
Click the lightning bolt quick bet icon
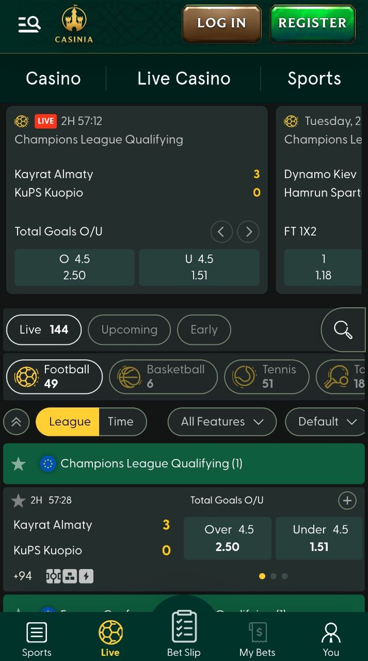pyautogui.click(x=86, y=576)
